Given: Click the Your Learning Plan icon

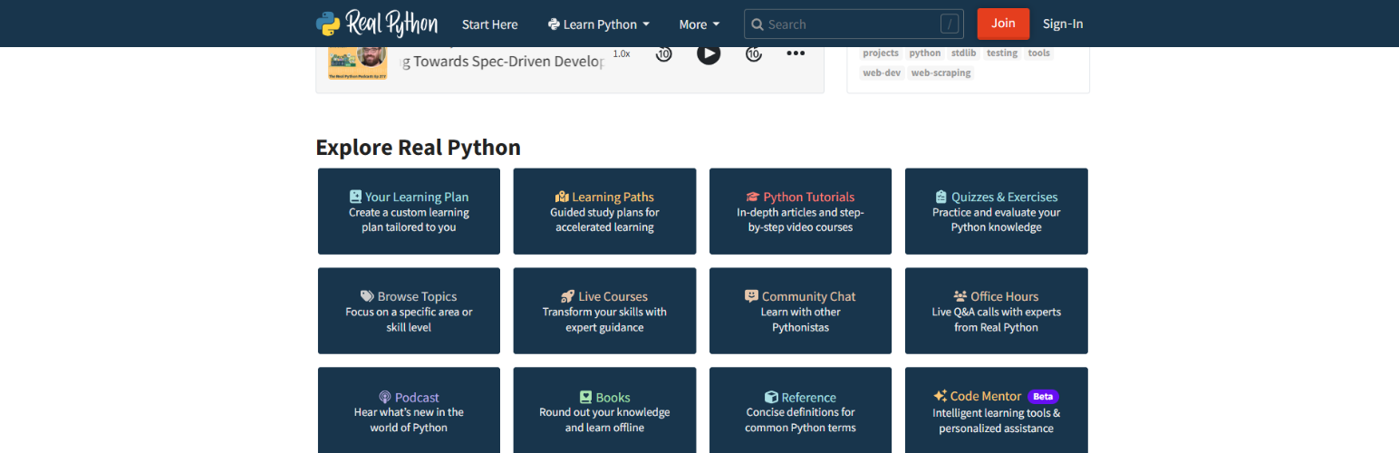Looking at the screenshot, I should [355, 197].
